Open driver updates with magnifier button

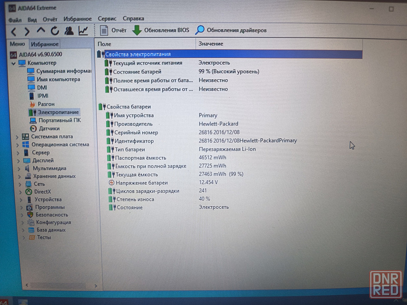[x=231, y=30]
